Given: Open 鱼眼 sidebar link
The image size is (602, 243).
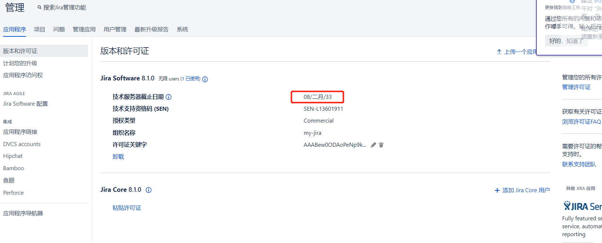Looking at the screenshot, I should click(x=9, y=181).
